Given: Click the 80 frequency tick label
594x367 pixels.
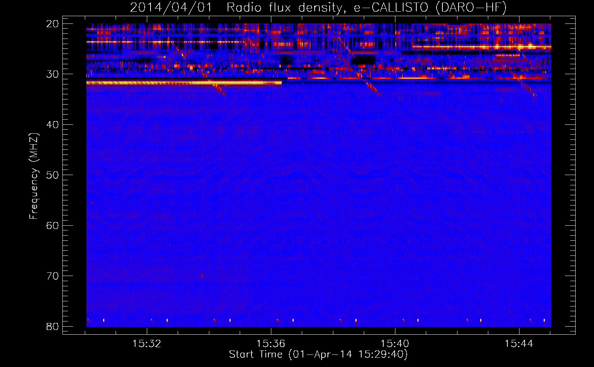Looking at the screenshot, I should click(52, 327).
